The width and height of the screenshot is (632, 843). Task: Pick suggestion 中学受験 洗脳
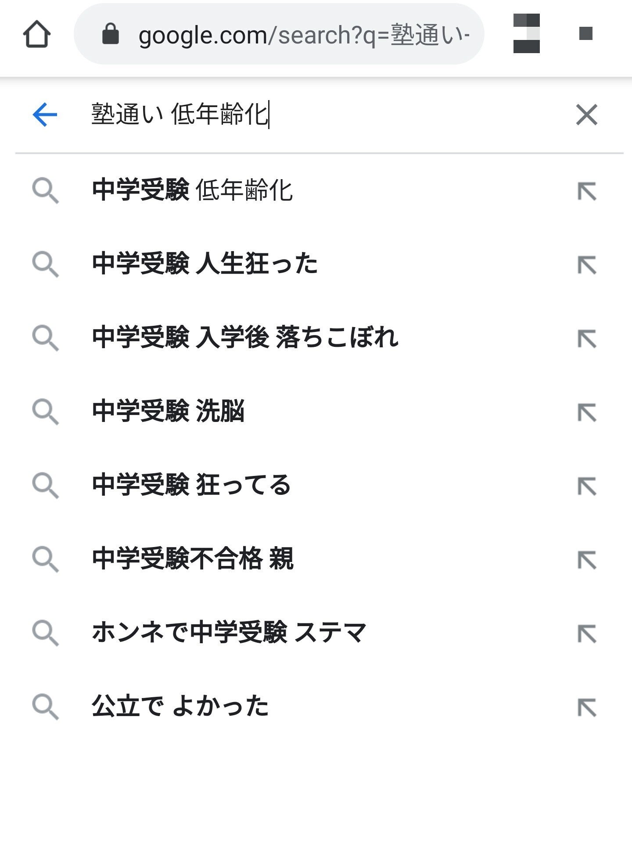click(x=168, y=411)
